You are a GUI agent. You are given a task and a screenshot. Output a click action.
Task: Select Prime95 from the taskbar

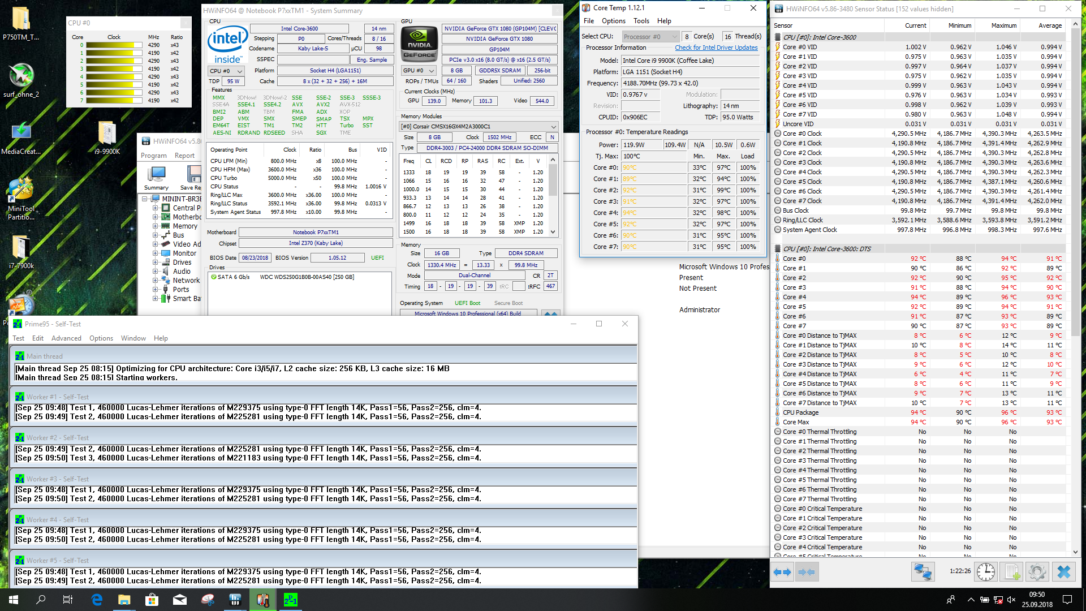[x=290, y=599]
